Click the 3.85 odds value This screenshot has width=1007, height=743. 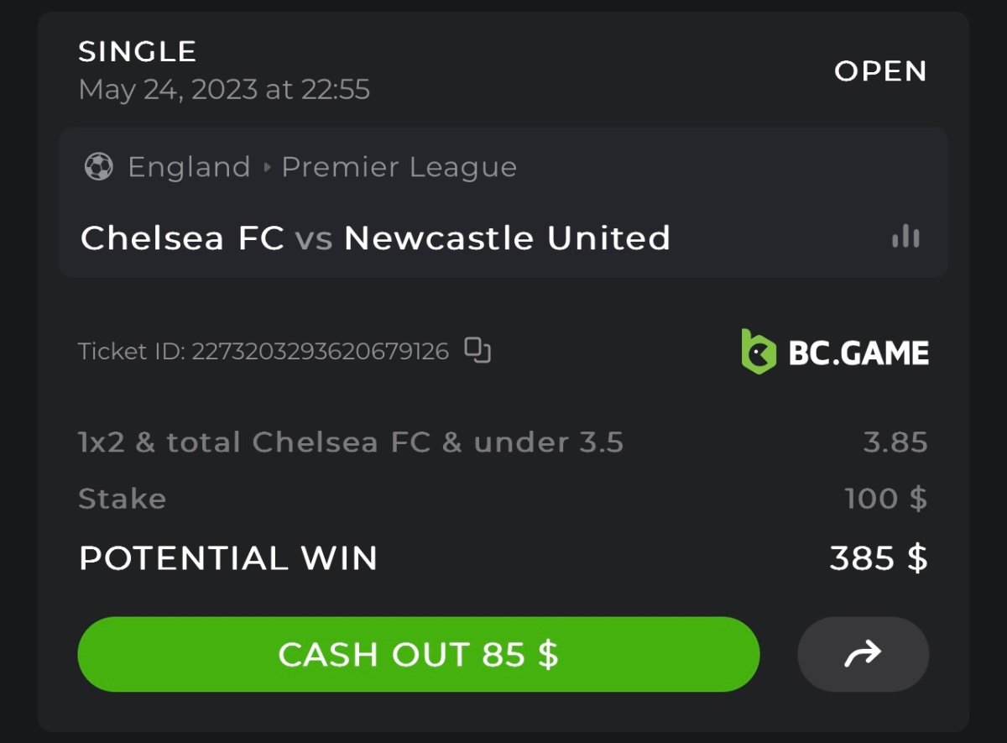pos(895,442)
